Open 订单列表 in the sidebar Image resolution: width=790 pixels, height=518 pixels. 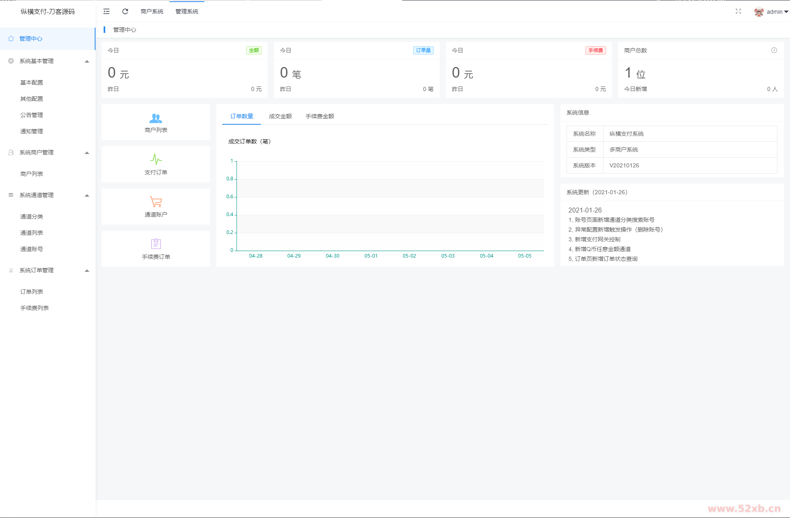32,292
